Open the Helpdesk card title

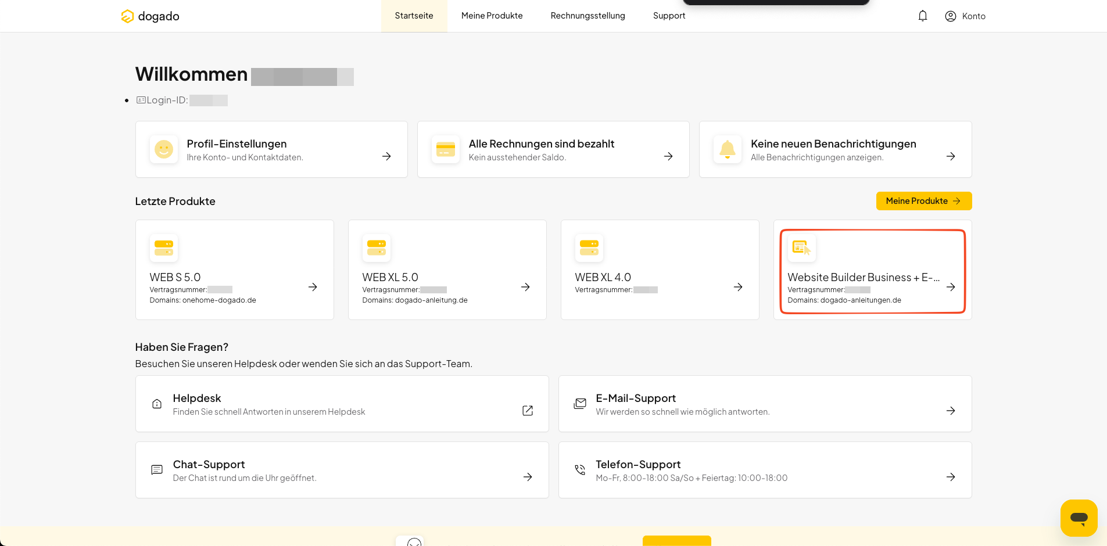click(x=197, y=398)
